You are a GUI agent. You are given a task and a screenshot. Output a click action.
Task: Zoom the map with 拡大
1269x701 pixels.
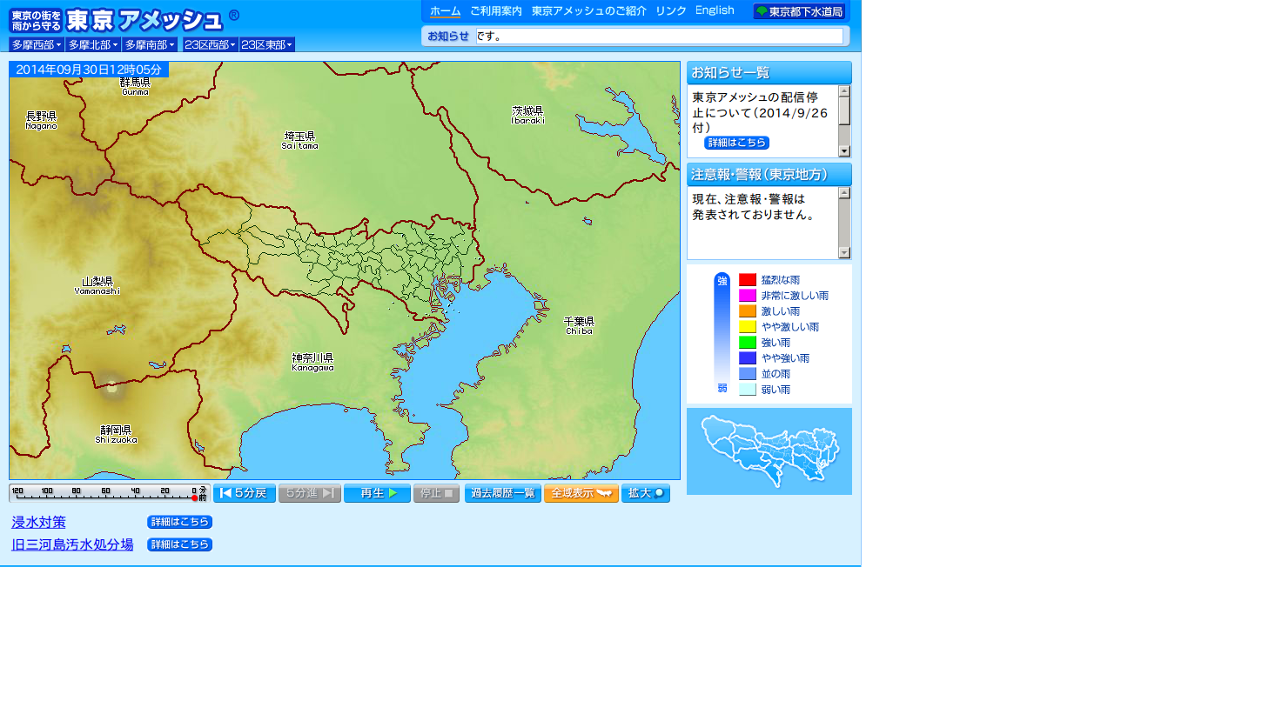(x=646, y=493)
